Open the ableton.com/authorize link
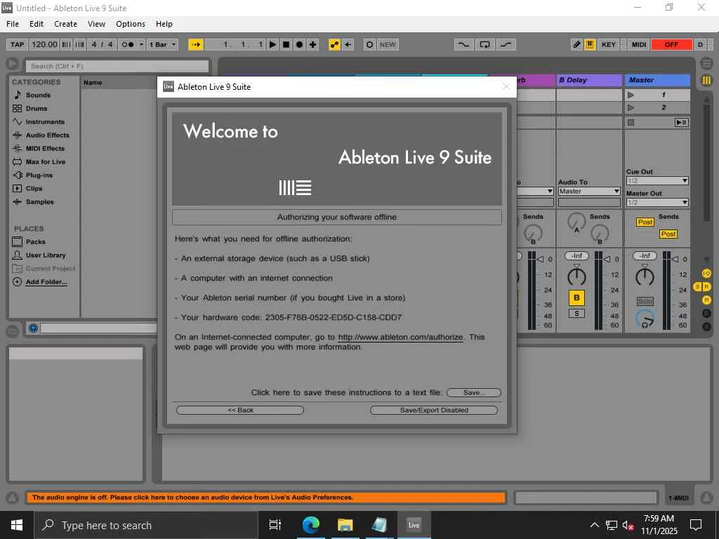719x539 pixels. [400, 337]
